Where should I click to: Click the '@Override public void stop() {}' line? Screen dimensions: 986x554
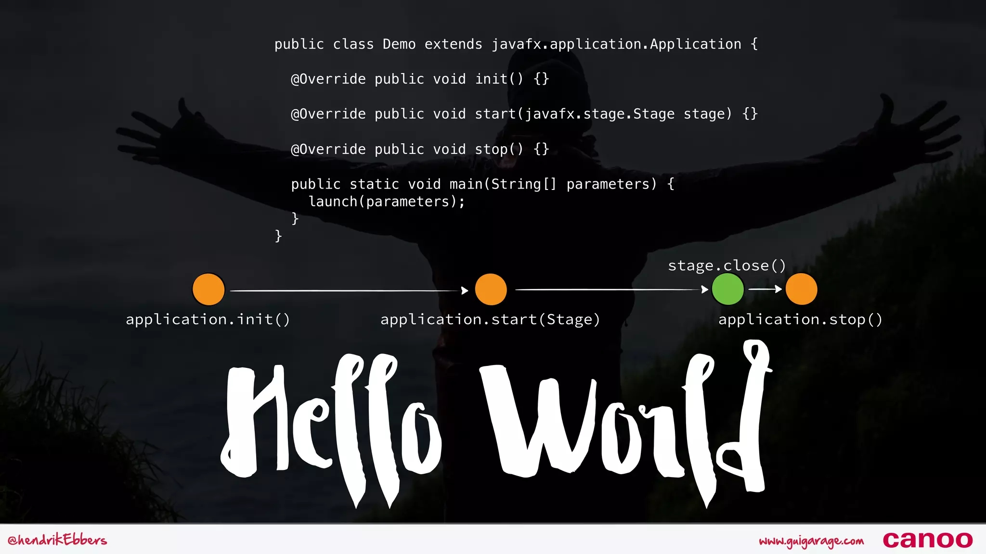pyautogui.click(x=420, y=149)
